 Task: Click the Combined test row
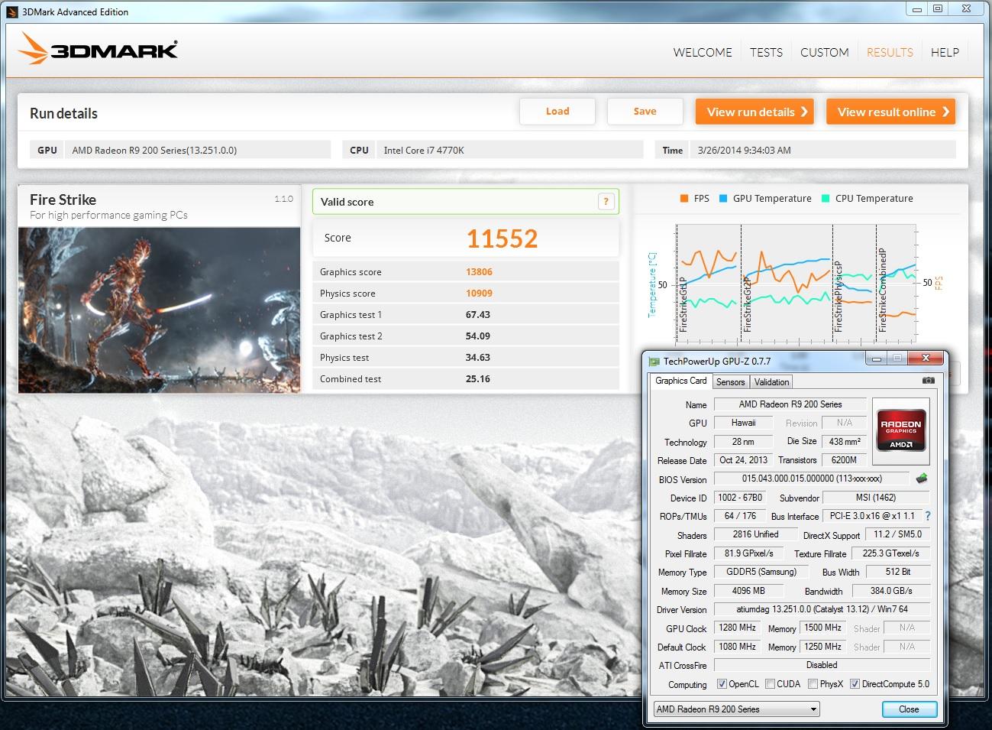point(465,379)
